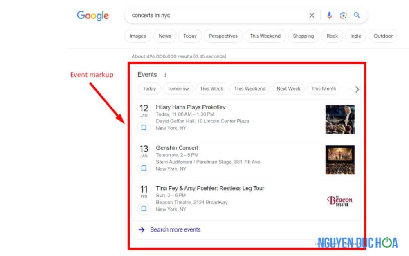Screen dimensions: 409x256
Task: View Genshin Concert thumbnail image
Action: (340, 160)
